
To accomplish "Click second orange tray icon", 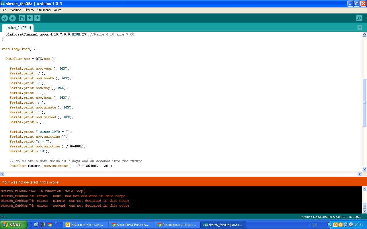I will [340, 225].
